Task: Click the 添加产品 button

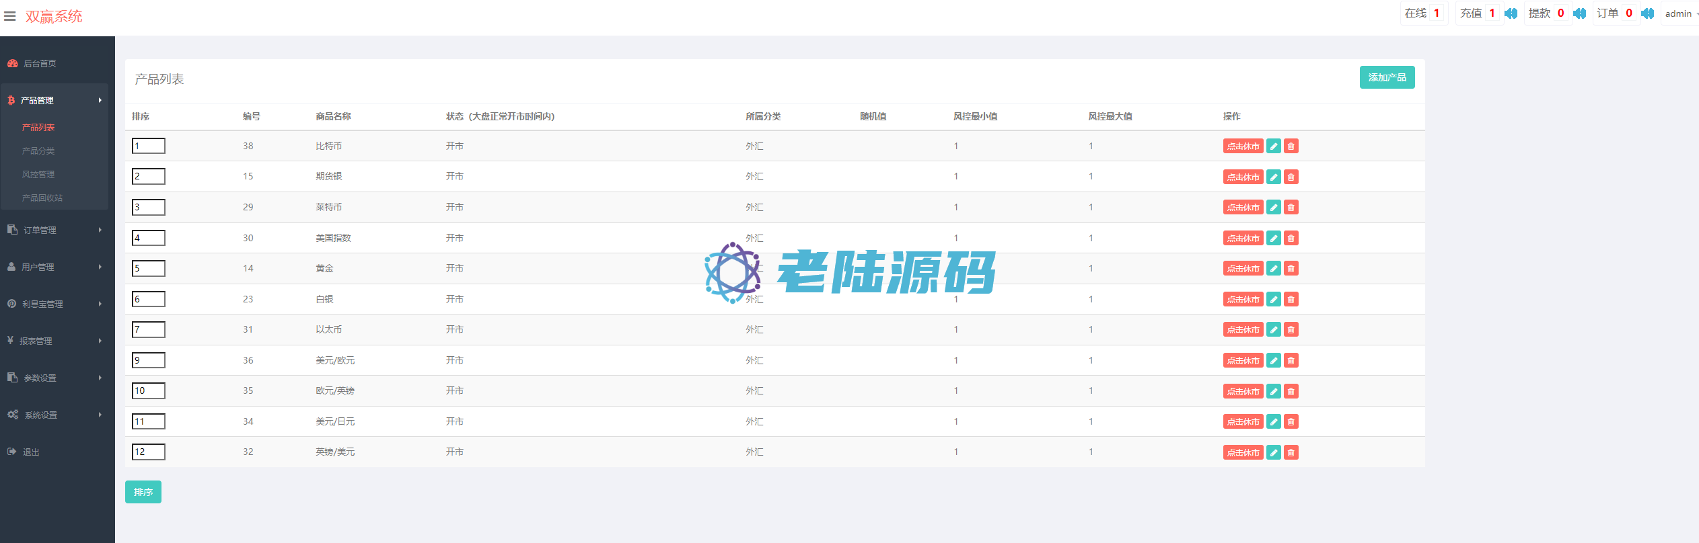Action: 1387,77
